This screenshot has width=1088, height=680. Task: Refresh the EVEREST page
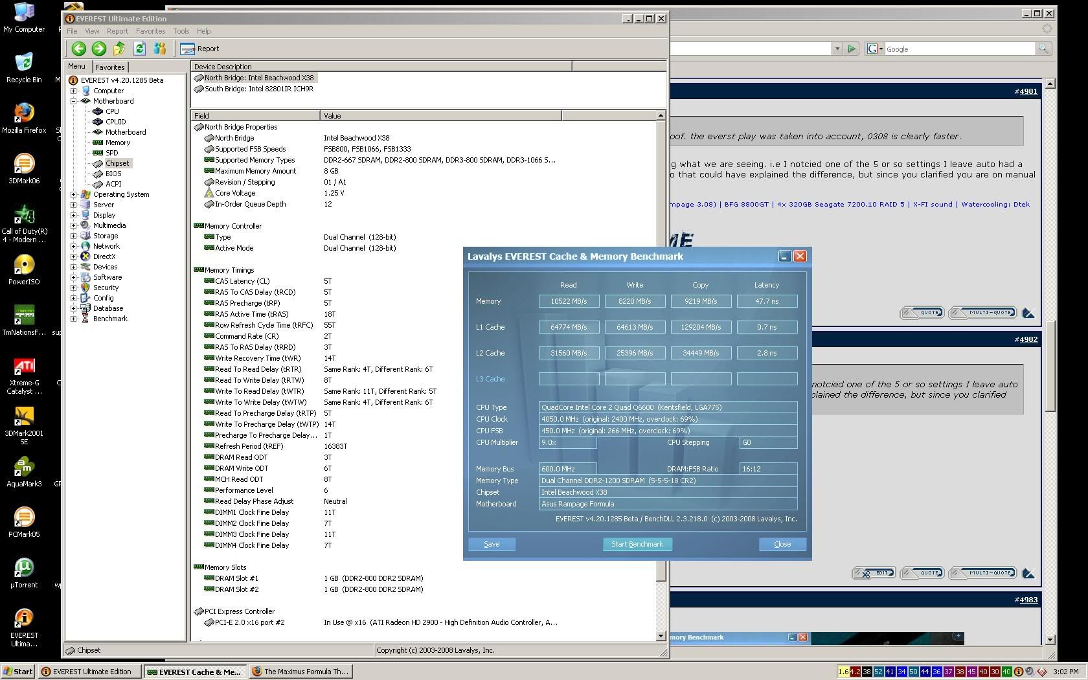pos(139,49)
